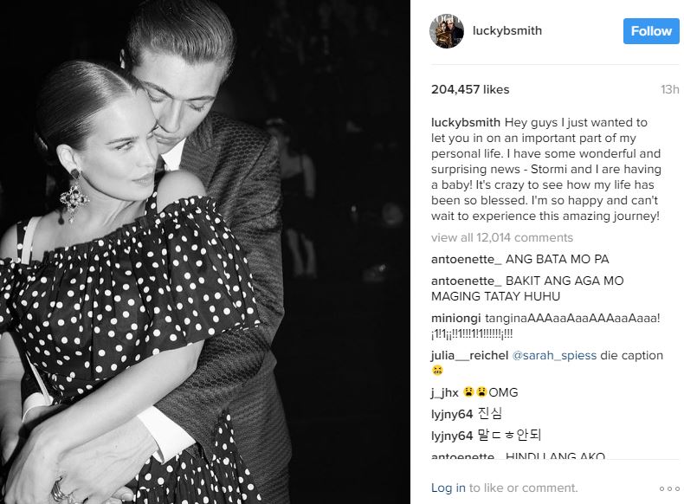
Task: Open the @sarah_spiess mention link
Action: [x=554, y=356]
